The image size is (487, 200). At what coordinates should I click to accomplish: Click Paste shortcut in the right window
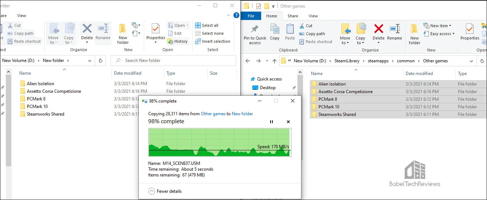(x=315, y=42)
